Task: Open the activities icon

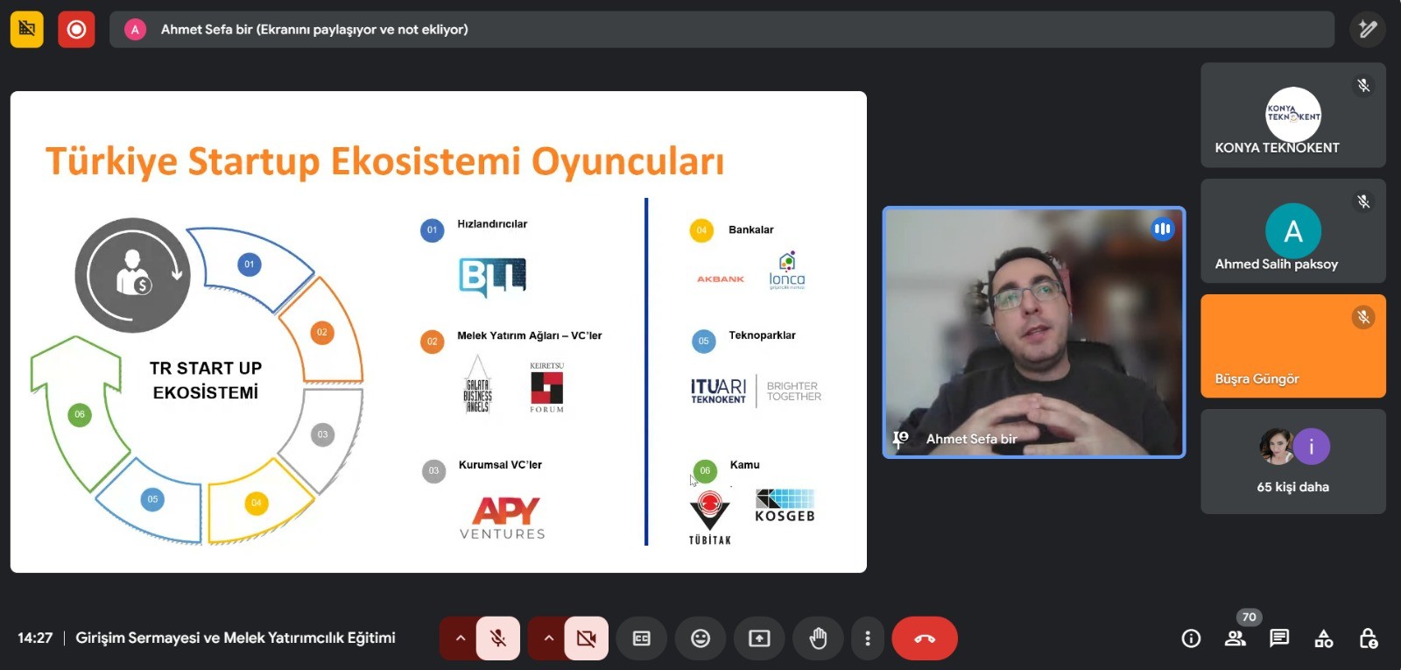Action: 1324,638
